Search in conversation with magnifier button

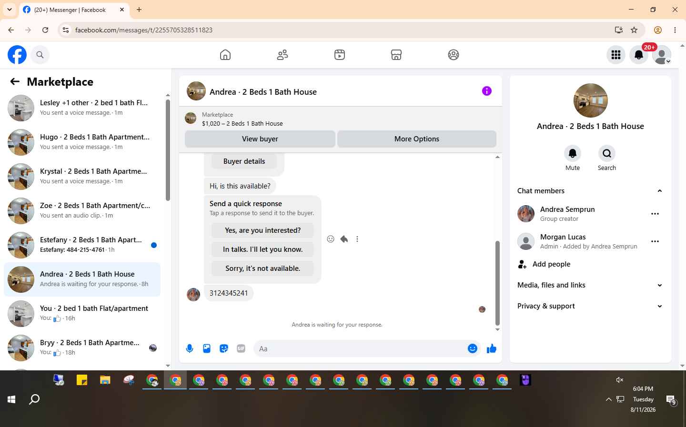coord(607,153)
